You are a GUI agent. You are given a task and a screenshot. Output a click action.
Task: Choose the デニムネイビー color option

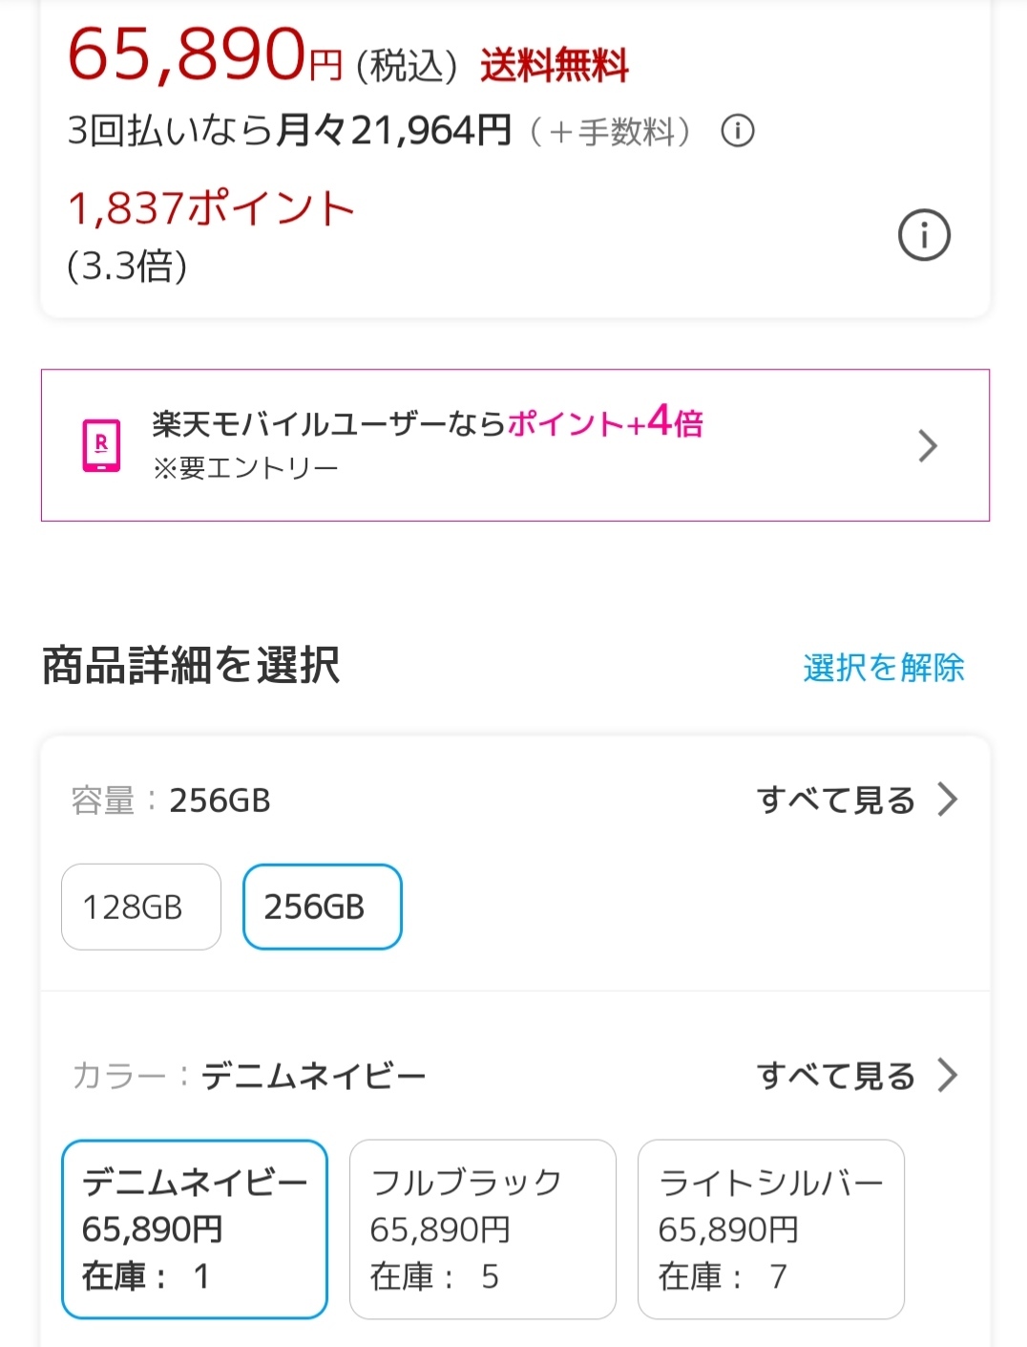[195, 1229]
